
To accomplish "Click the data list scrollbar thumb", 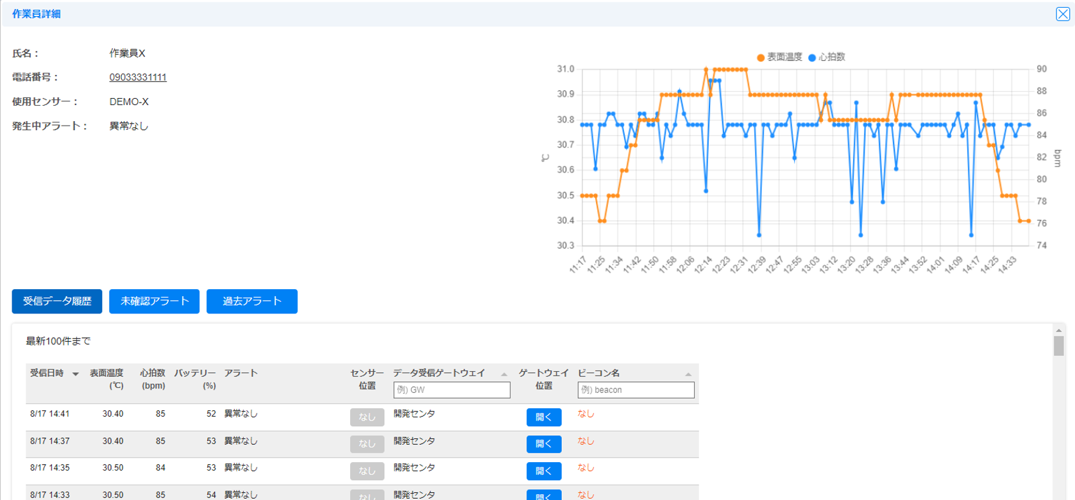I will tap(1059, 346).
